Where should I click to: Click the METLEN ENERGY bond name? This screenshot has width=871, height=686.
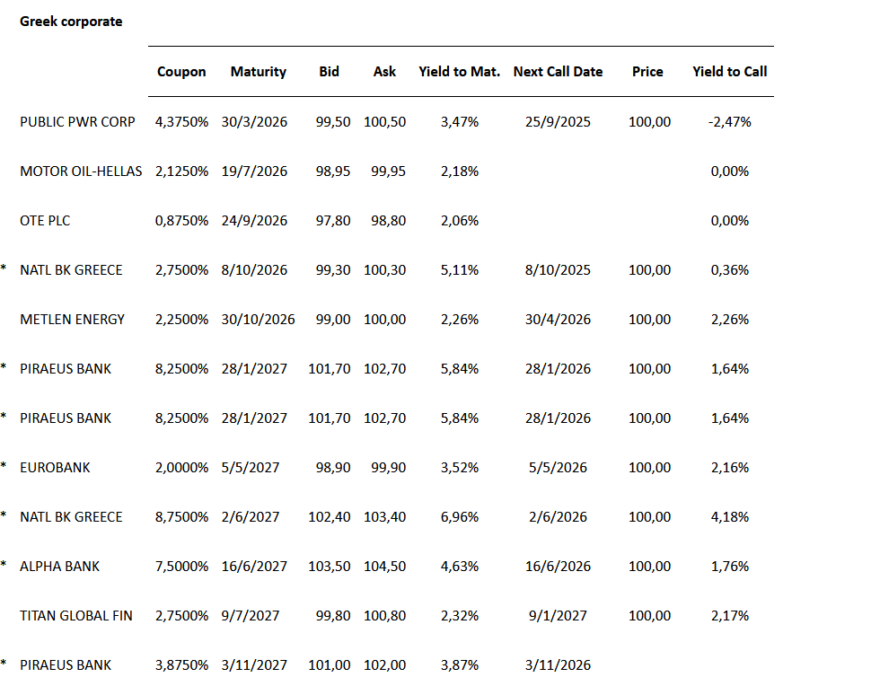72,320
